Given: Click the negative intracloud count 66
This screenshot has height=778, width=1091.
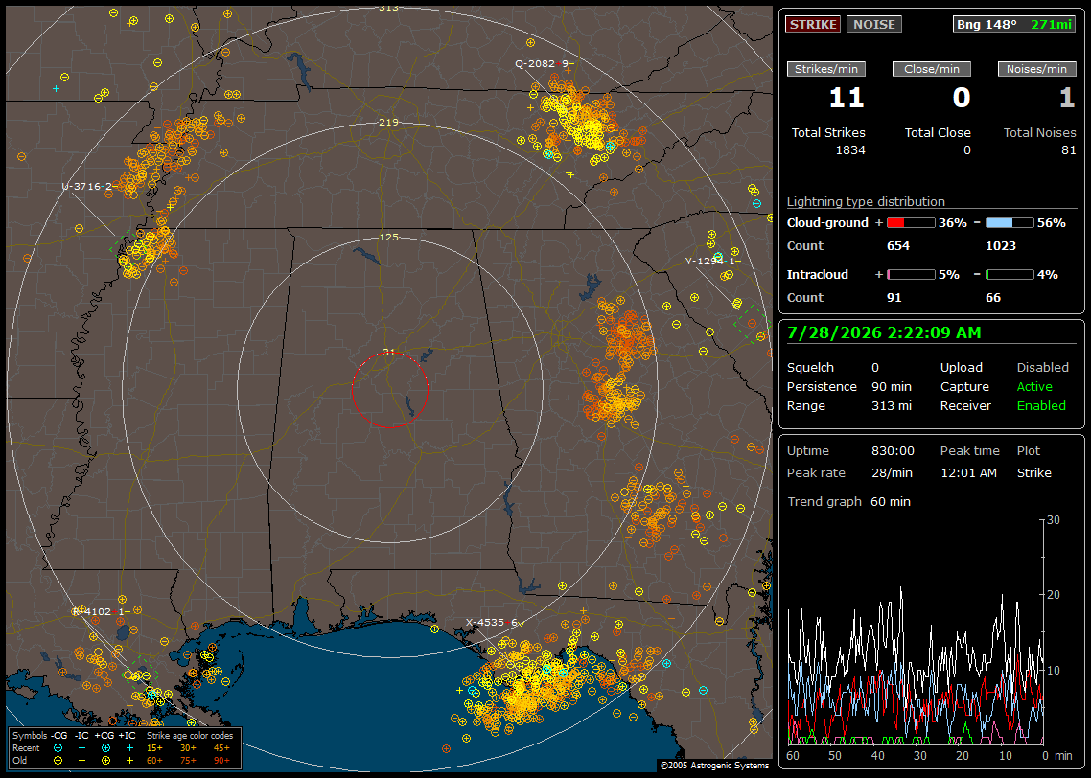Looking at the screenshot, I should pos(993,298).
